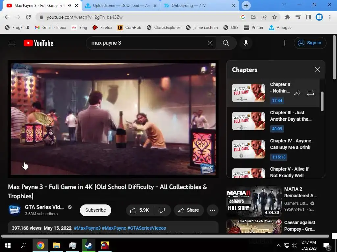Open the tab search chevron
The width and height of the screenshot is (337, 252).
coord(284,5)
